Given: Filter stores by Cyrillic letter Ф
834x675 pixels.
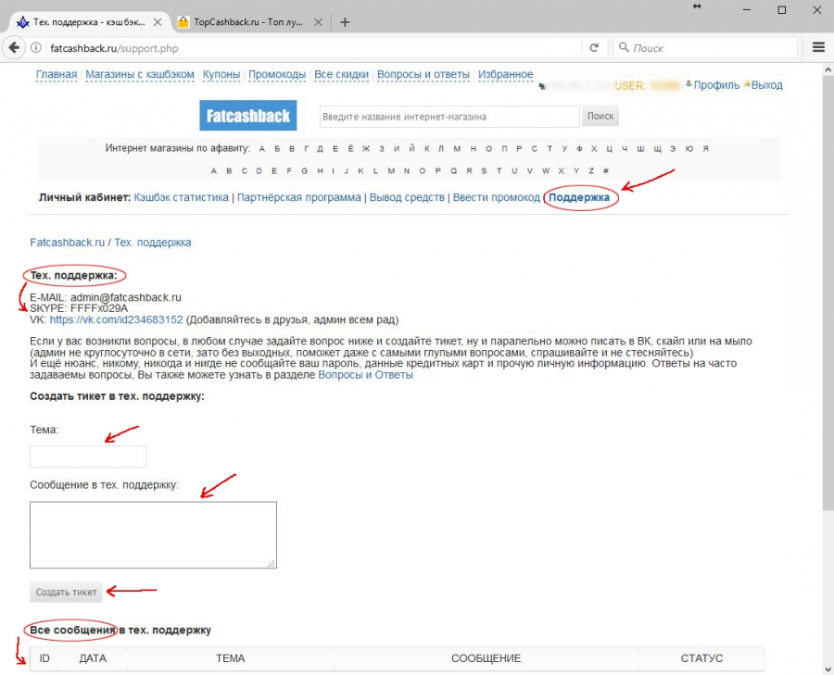Looking at the screenshot, I should pos(580,149).
